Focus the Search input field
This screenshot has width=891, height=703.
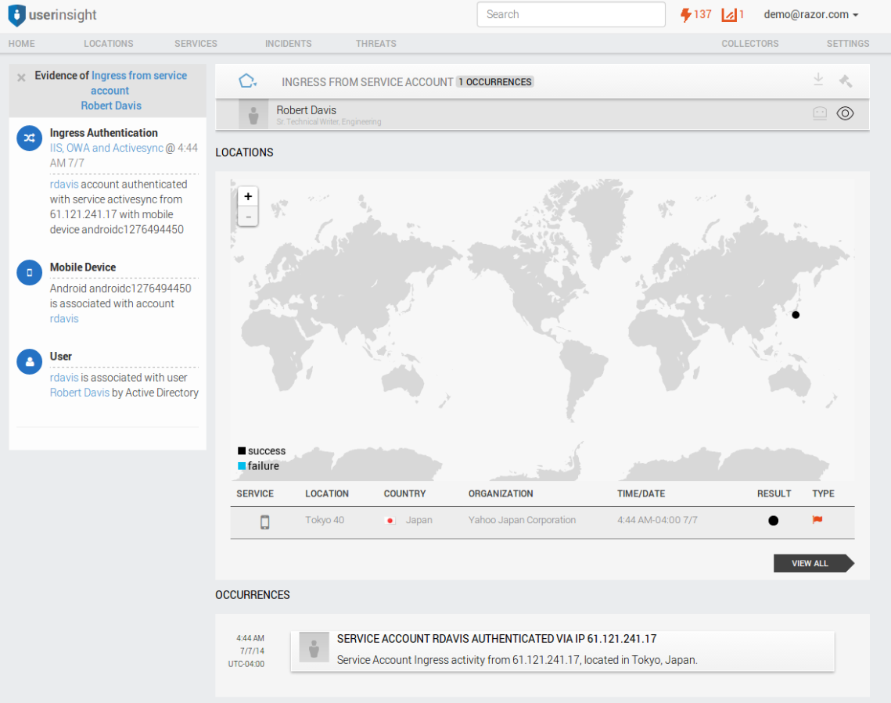pyautogui.click(x=570, y=15)
